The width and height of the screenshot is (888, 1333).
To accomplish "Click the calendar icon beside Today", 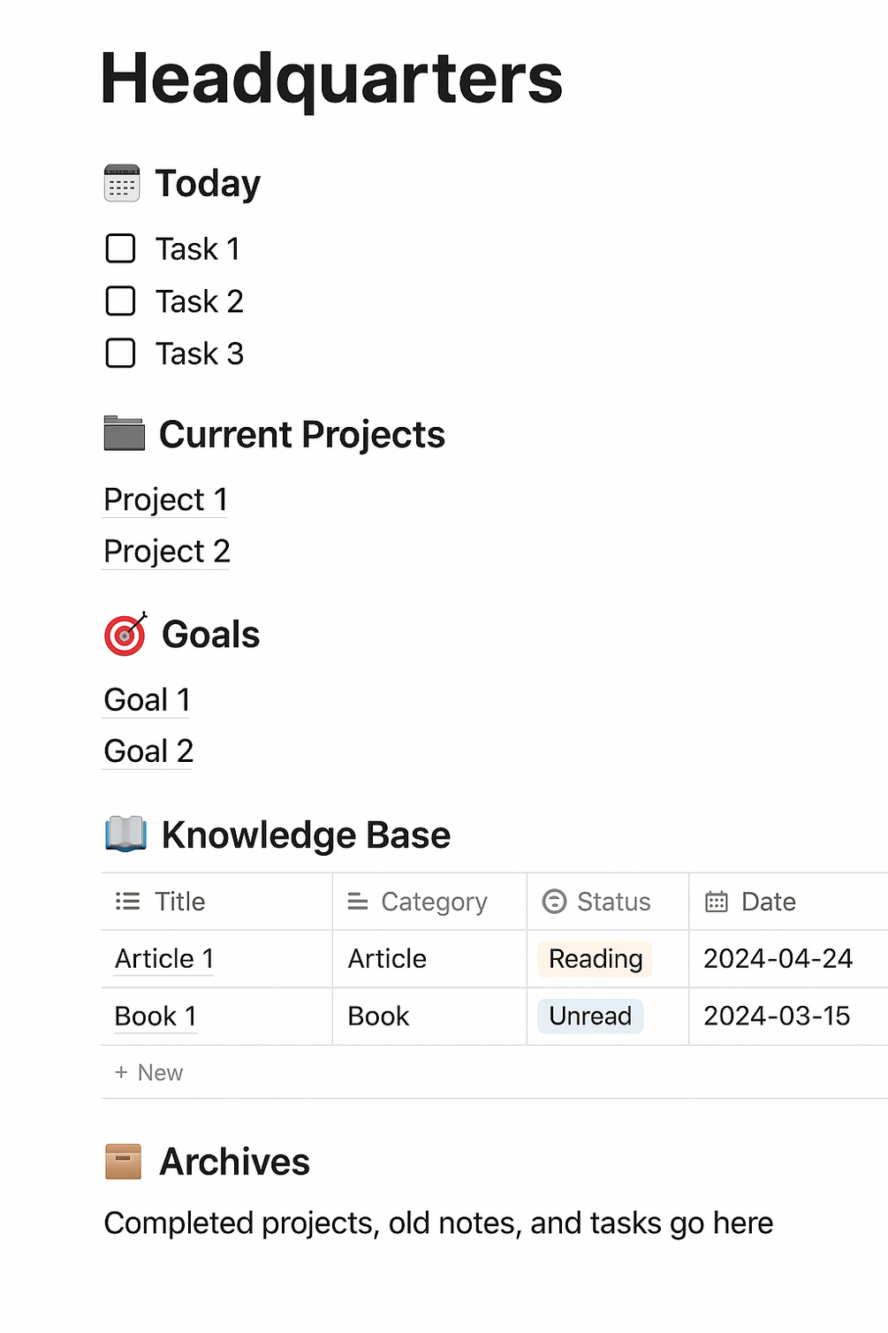I will click(x=122, y=183).
